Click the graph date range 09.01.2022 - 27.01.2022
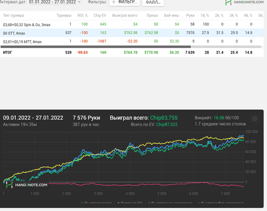Image resolution: width=267 pixels, height=211 pixels. [x=33, y=118]
